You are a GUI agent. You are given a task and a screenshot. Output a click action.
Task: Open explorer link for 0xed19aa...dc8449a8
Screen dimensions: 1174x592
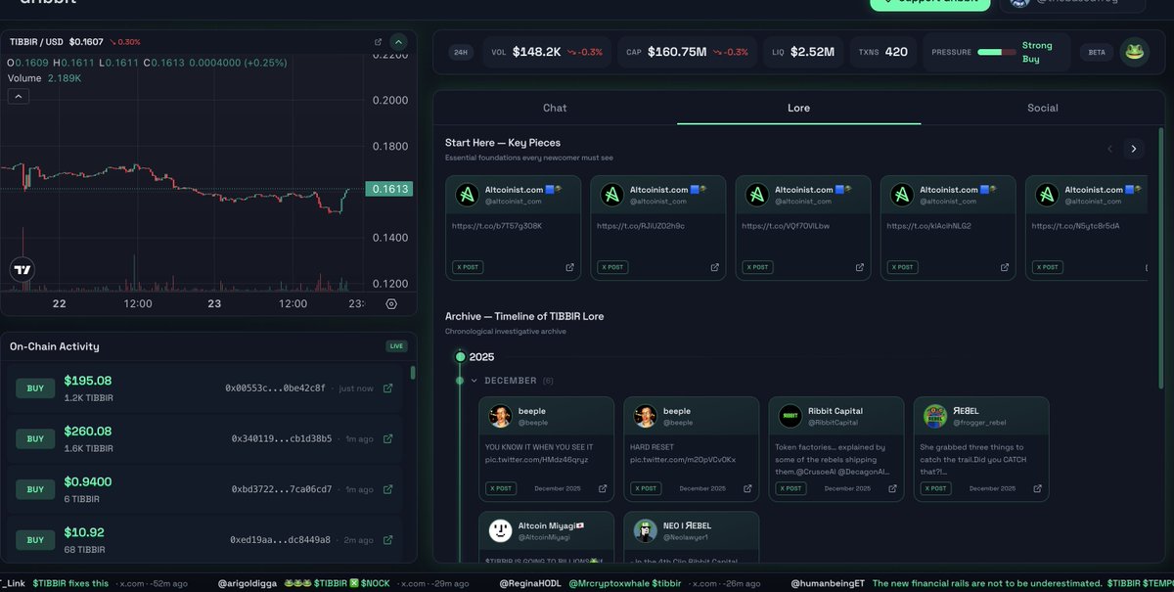(388, 540)
